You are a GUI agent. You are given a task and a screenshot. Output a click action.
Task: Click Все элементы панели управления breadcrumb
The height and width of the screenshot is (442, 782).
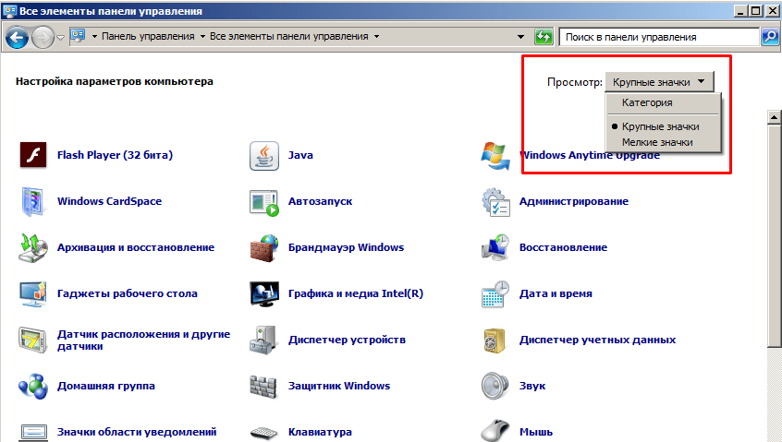(x=288, y=36)
